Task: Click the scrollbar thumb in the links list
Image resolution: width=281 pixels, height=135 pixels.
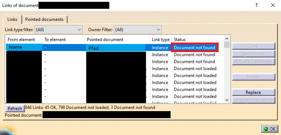Action: 227,45
